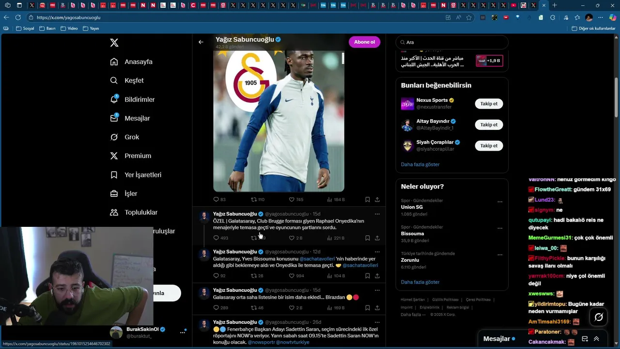This screenshot has height=349, width=620.
Task: Open @sachatavolieri mention at end of Bissouma post
Action: (360, 266)
